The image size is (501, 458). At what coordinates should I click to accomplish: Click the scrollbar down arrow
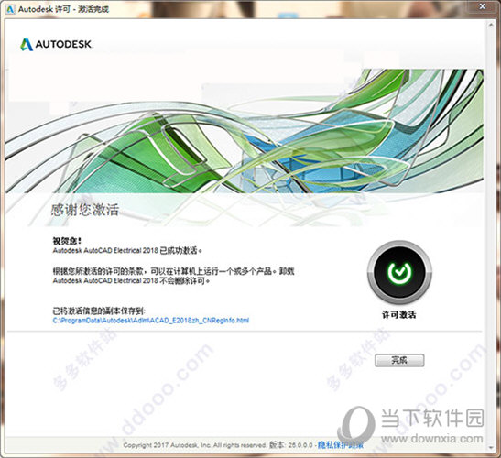click(x=490, y=447)
